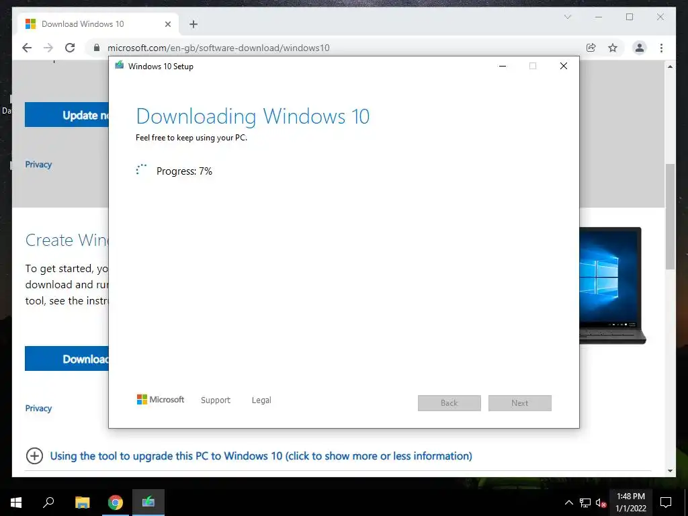
Task: Open Legal link in Setup dialog
Action: [261, 400]
